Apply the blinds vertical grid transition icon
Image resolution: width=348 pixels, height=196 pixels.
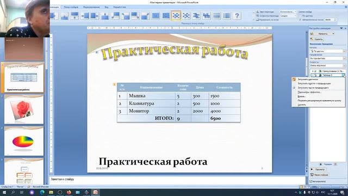point(165,16)
